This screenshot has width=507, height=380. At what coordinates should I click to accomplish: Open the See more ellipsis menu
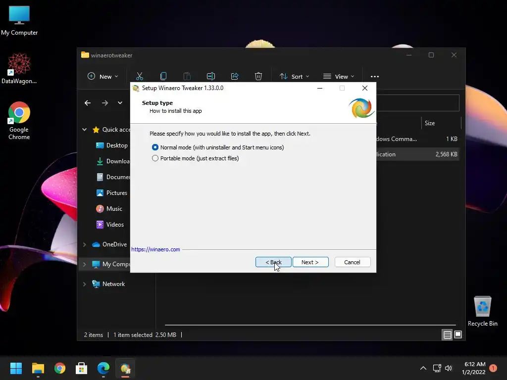pos(375,77)
